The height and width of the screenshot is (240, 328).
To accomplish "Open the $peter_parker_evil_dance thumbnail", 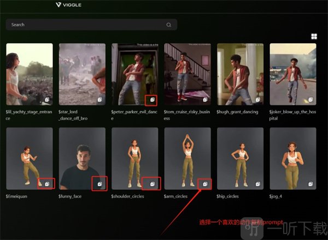I will click(x=135, y=74).
